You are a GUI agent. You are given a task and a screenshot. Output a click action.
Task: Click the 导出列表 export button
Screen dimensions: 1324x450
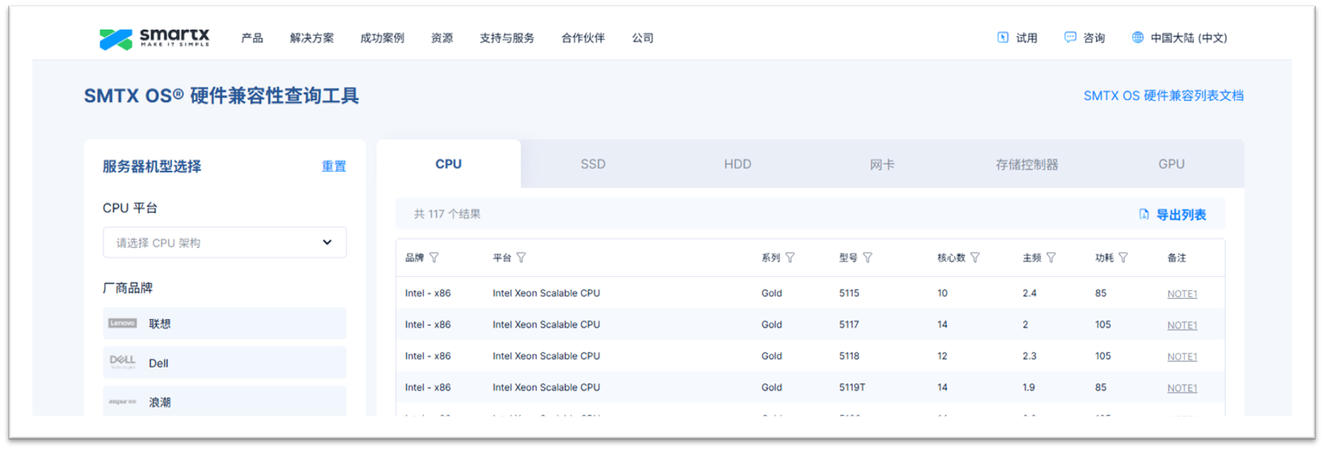(1173, 215)
